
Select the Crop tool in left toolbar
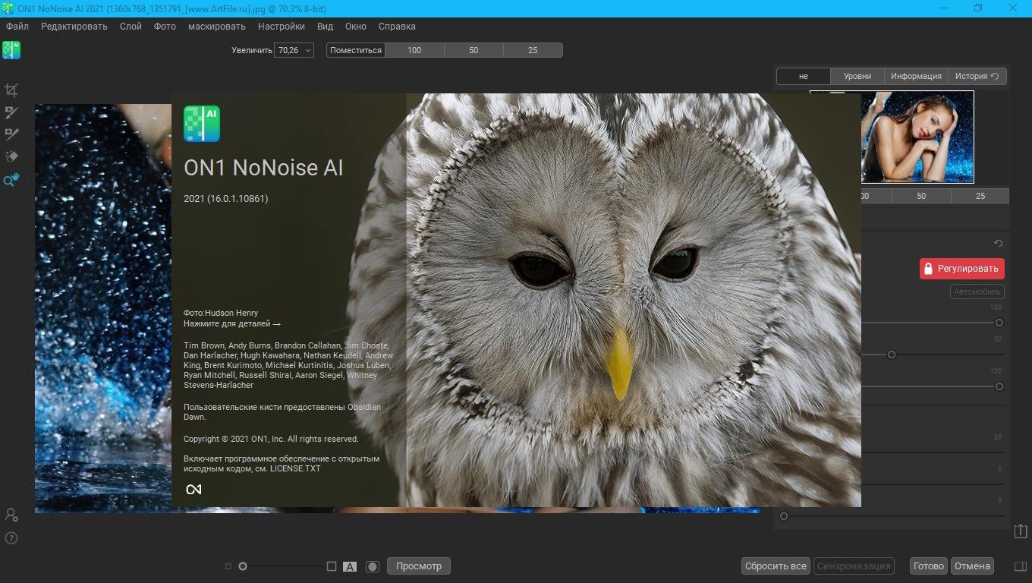click(11, 90)
